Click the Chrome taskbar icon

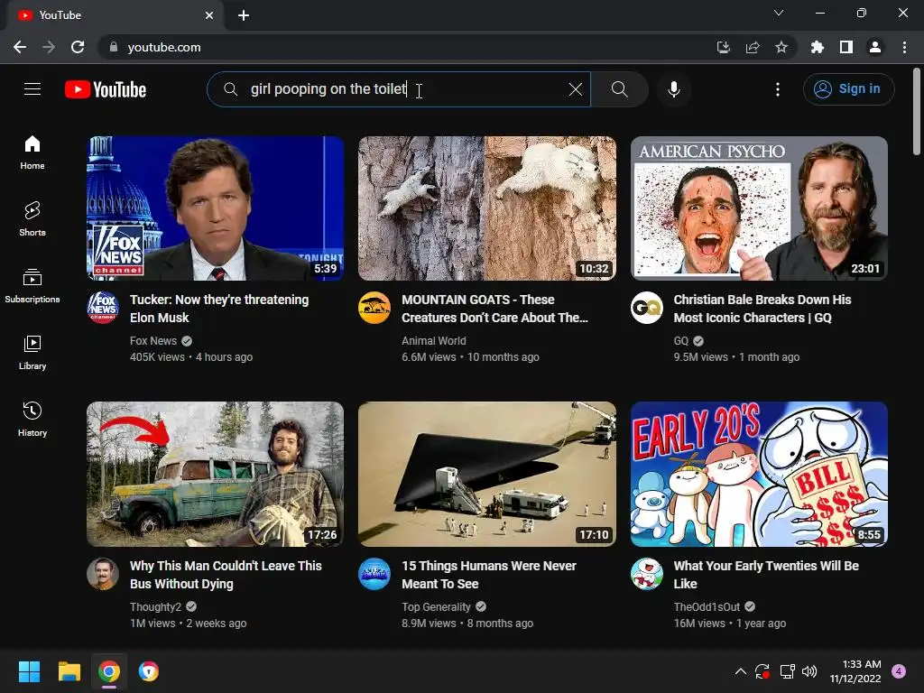[109, 671]
